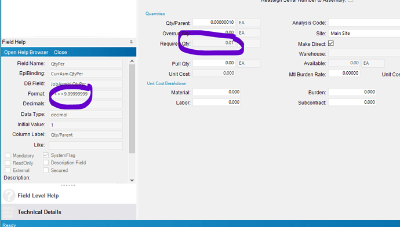Click the Unit Cost field
This screenshot has width=400, height=227.
[x=214, y=73]
